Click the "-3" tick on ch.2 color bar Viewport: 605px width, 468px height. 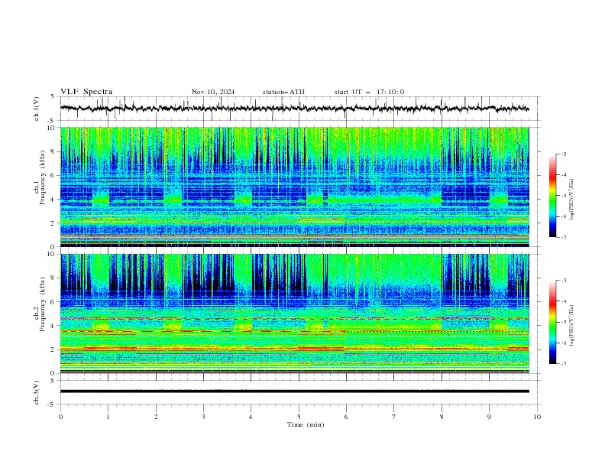pos(563,281)
